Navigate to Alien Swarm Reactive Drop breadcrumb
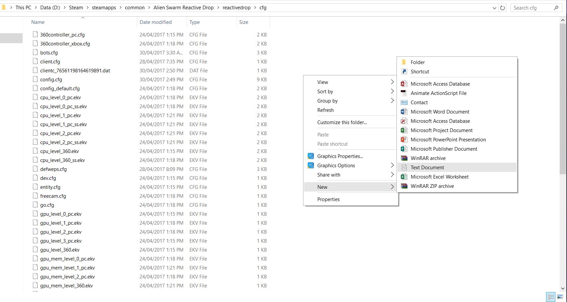 click(183, 8)
